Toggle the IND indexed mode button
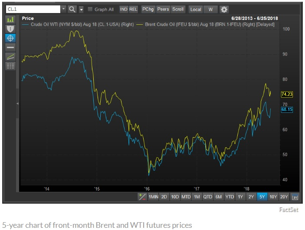 [x=124, y=9]
